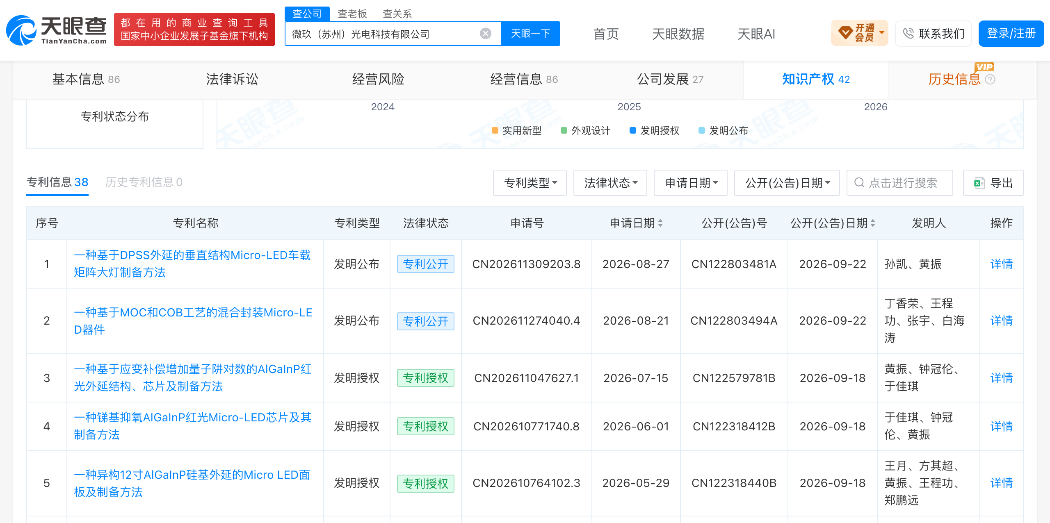Screen dimensions: 1050x523
Task: Select the 查关系 search mode
Action: [397, 14]
